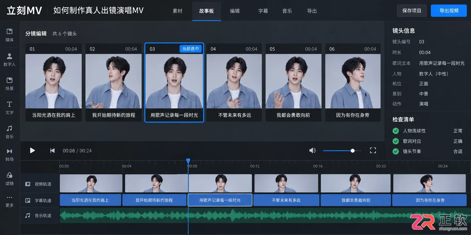Select storyboard shot 06 thumbnail

[353, 81]
